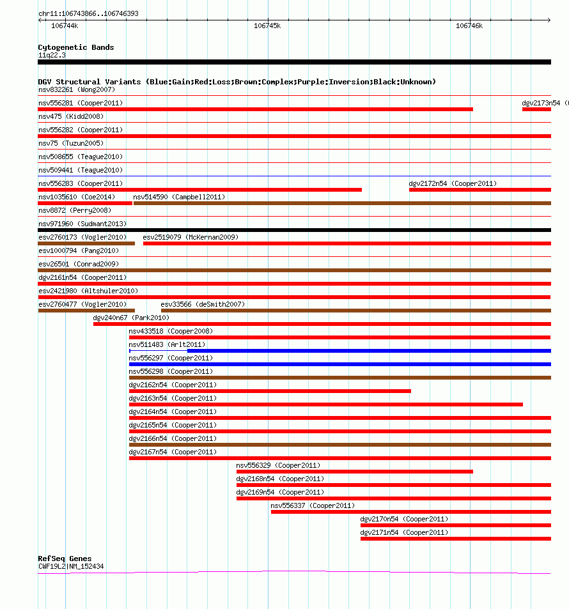
Task: Click the nsv556329 (Cooper2011) label
Action: point(278,465)
